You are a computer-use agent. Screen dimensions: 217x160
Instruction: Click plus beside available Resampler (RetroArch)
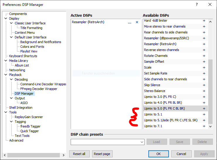[x=204, y=44]
